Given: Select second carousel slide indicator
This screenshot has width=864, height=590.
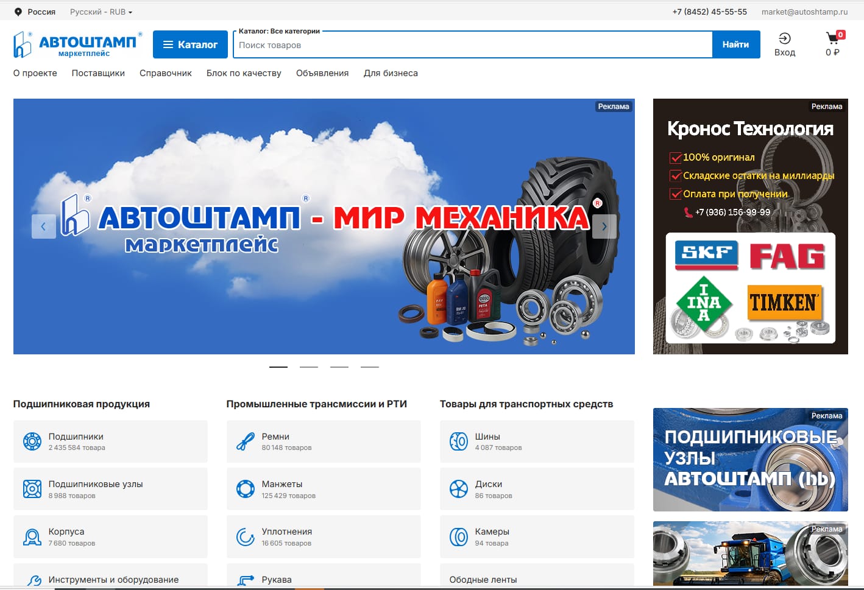Looking at the screenshot, I should [309, 367].
